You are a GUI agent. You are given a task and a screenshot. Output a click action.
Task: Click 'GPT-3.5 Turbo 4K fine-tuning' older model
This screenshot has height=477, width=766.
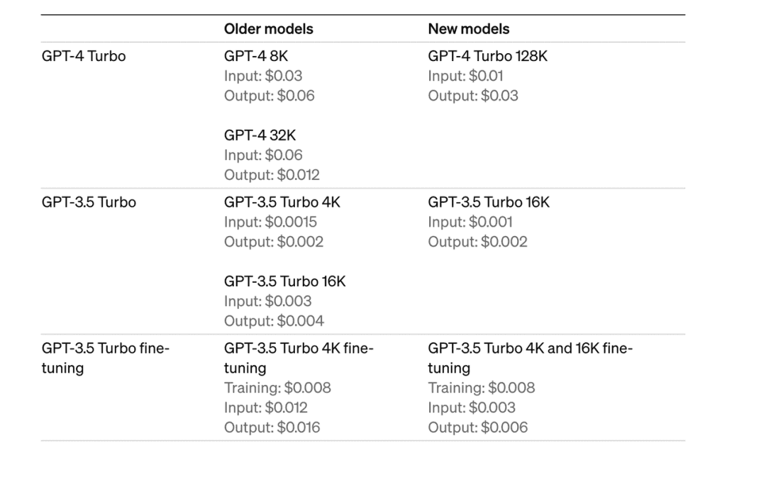(x=299, y=358)
